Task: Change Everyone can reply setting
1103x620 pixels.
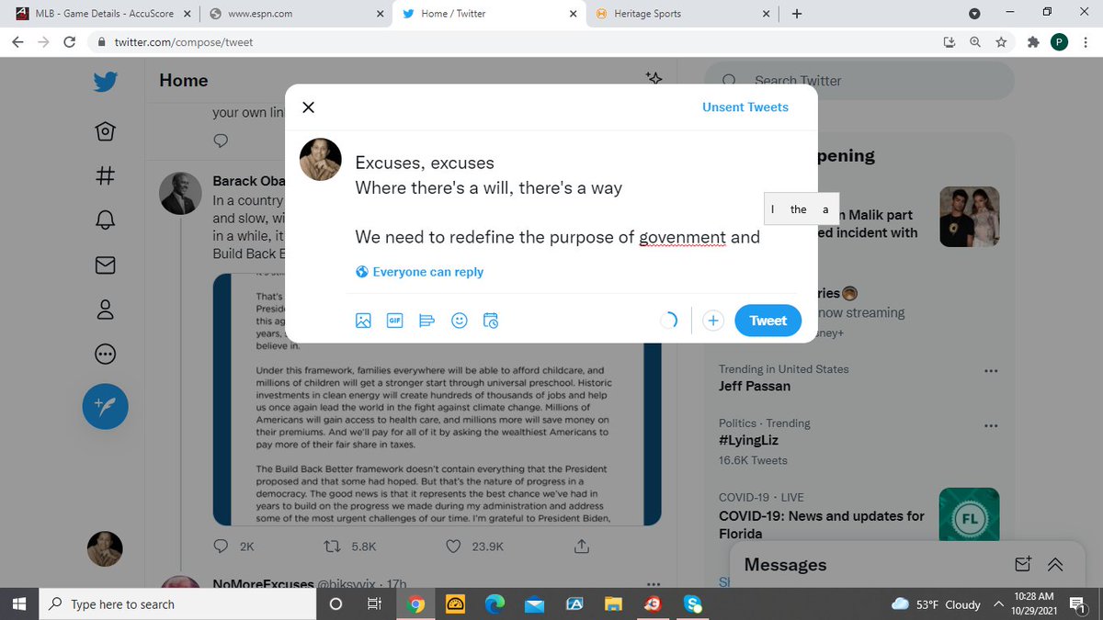Action: [x=420, y=272]
